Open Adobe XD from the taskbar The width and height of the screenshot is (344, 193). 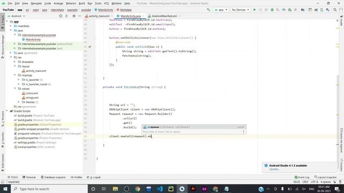(204, 189)
